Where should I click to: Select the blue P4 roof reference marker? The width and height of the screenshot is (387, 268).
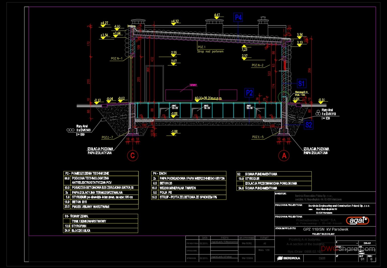pos(238,18)
